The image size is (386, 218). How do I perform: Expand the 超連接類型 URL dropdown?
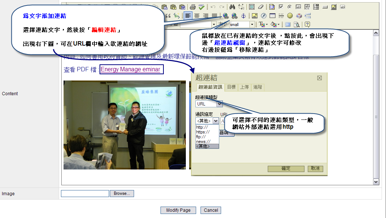(219, 104)
